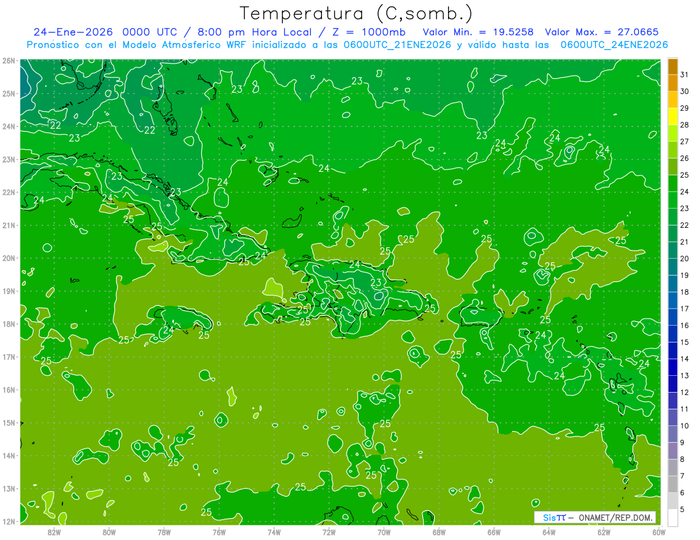
Task: Click the colorbar scale value 19
Action: (x=684, y=276)
